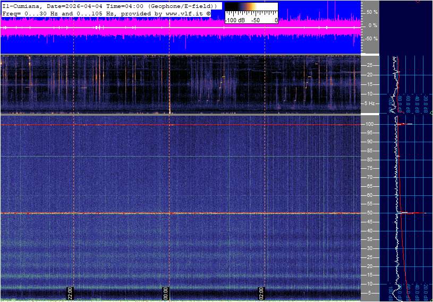
Task: Click the 80 frequency axis label
Action: 369,160
